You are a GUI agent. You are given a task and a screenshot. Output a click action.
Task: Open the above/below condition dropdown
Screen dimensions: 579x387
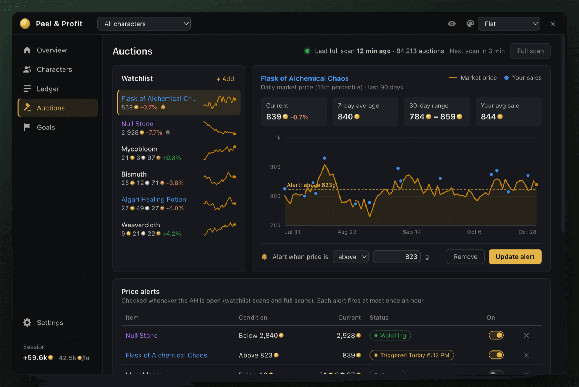coord(351,257)
